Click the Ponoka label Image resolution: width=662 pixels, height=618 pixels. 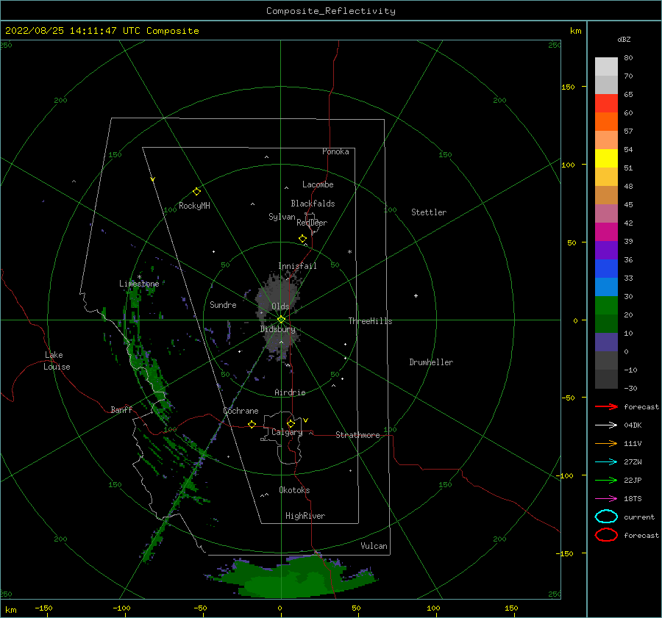point(335,152)
